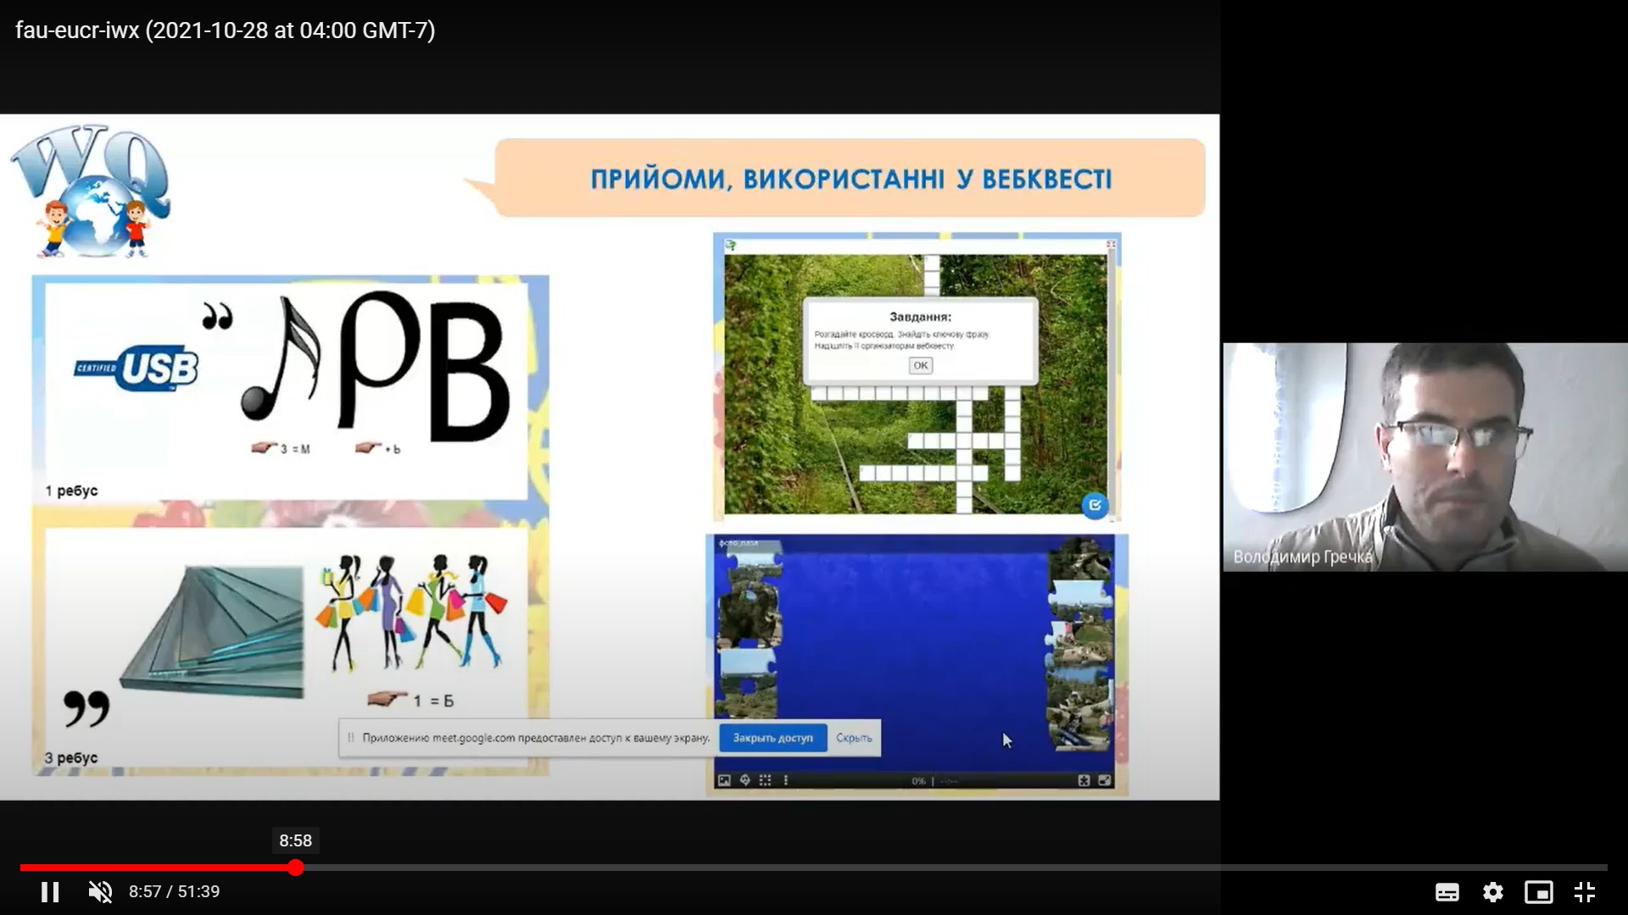Exit full screen mode
Image resolution: width=1628 pixels, height=915 pixels.
[x=1584, y=891]
